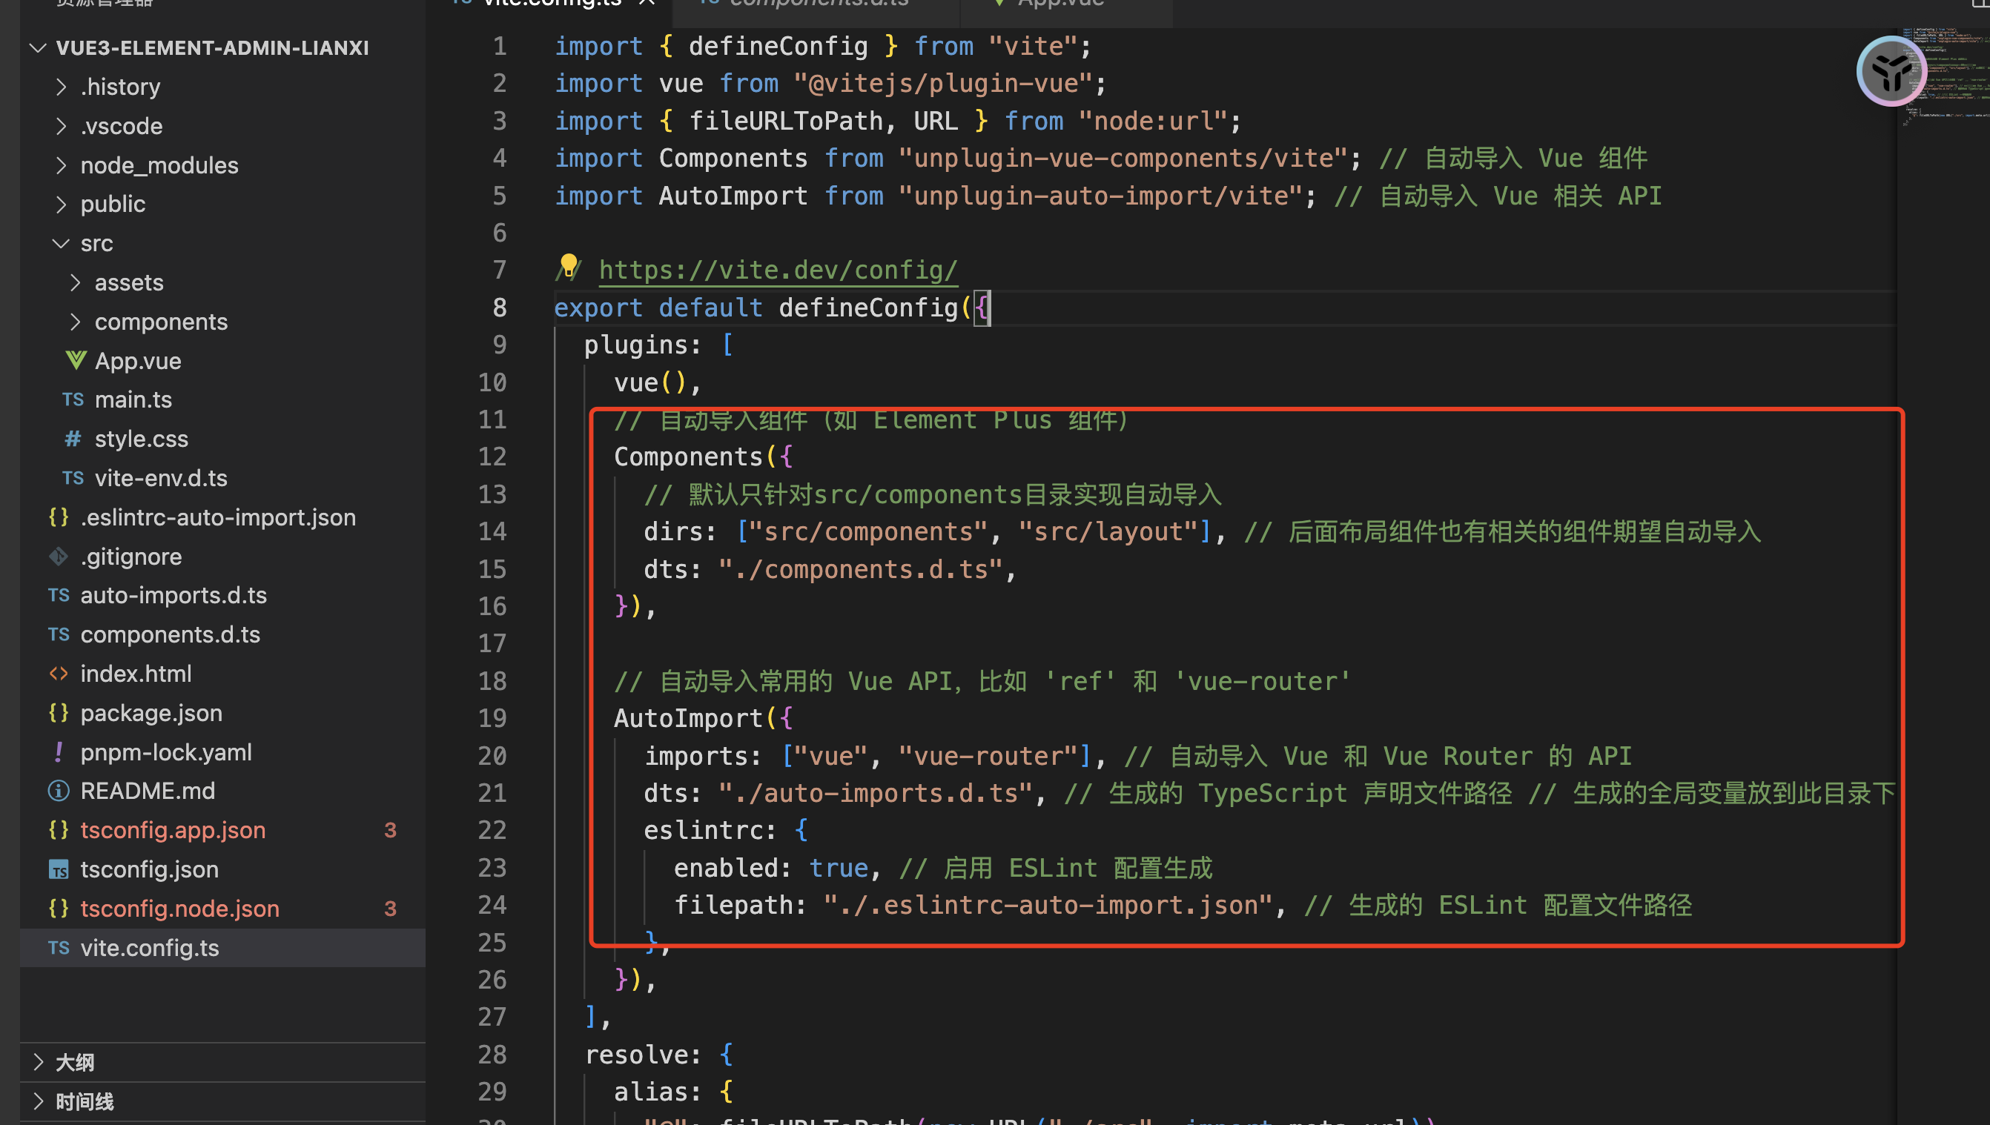1990x1125 pixels.
Task: Open tsconfig.json in the explorer
Action: [149, 869]
